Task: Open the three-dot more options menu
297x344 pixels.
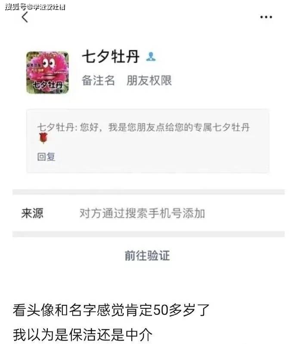Action: pyautogui.click(x=266, y=17)
